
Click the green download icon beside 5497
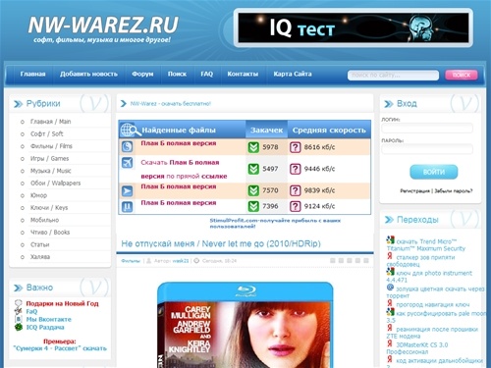point(253,169)
